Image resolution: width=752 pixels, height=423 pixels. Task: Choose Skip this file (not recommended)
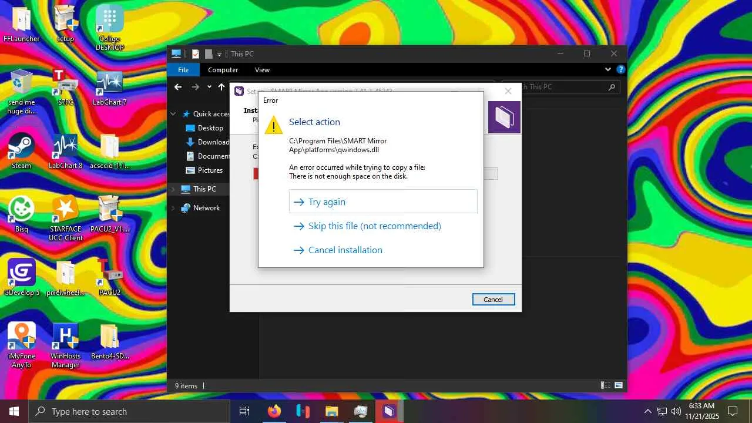tap(383, 226)
